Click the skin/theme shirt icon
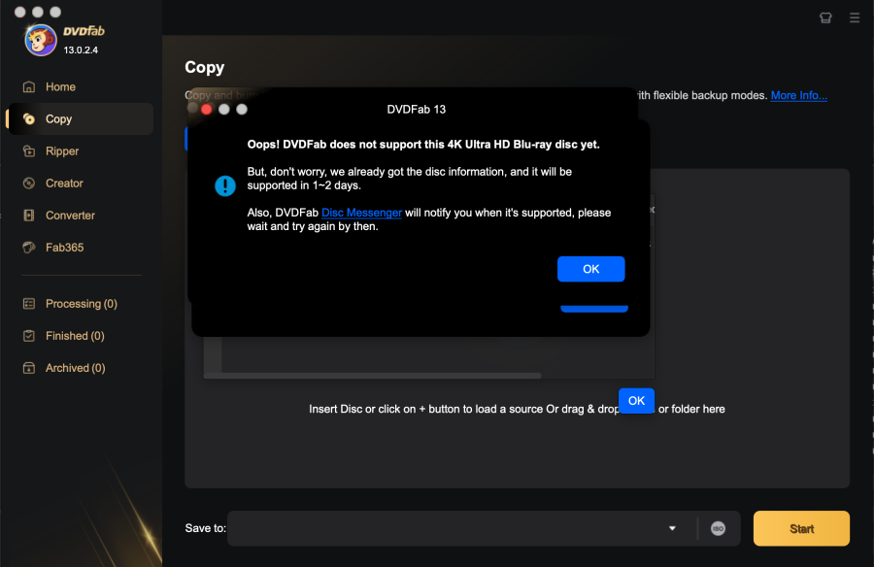 [825, 17]
